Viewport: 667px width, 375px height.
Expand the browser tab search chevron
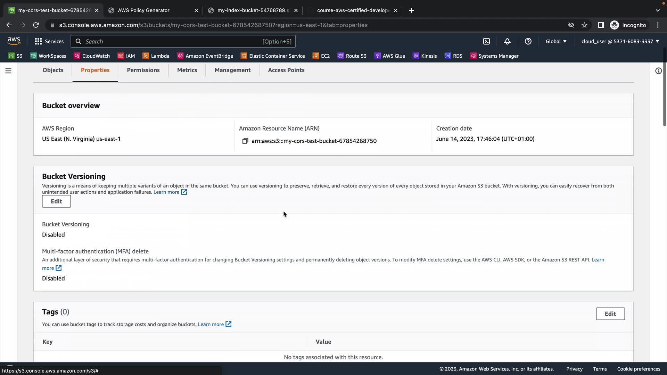(x=658, y=10)
